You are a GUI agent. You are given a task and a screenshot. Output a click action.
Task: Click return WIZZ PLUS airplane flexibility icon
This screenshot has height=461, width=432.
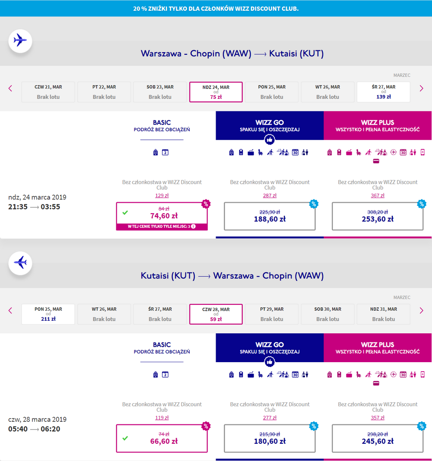(394, 375)
